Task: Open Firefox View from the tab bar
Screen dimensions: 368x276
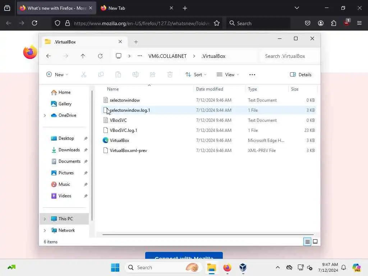Action: pyautogui.click(x=7, y=8)
